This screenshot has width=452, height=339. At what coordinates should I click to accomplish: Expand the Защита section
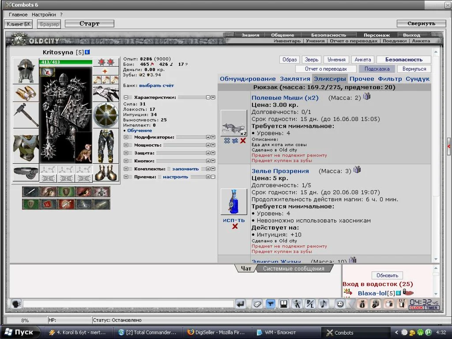(x=126, y=153)
